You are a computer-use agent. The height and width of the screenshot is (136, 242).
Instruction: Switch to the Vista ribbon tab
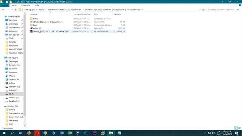37,5
